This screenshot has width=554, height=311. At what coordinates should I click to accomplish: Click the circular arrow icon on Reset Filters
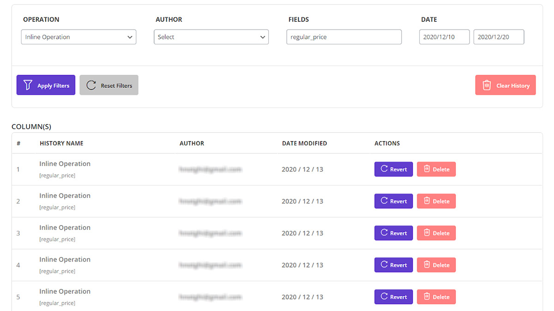(x=91, y=85)
